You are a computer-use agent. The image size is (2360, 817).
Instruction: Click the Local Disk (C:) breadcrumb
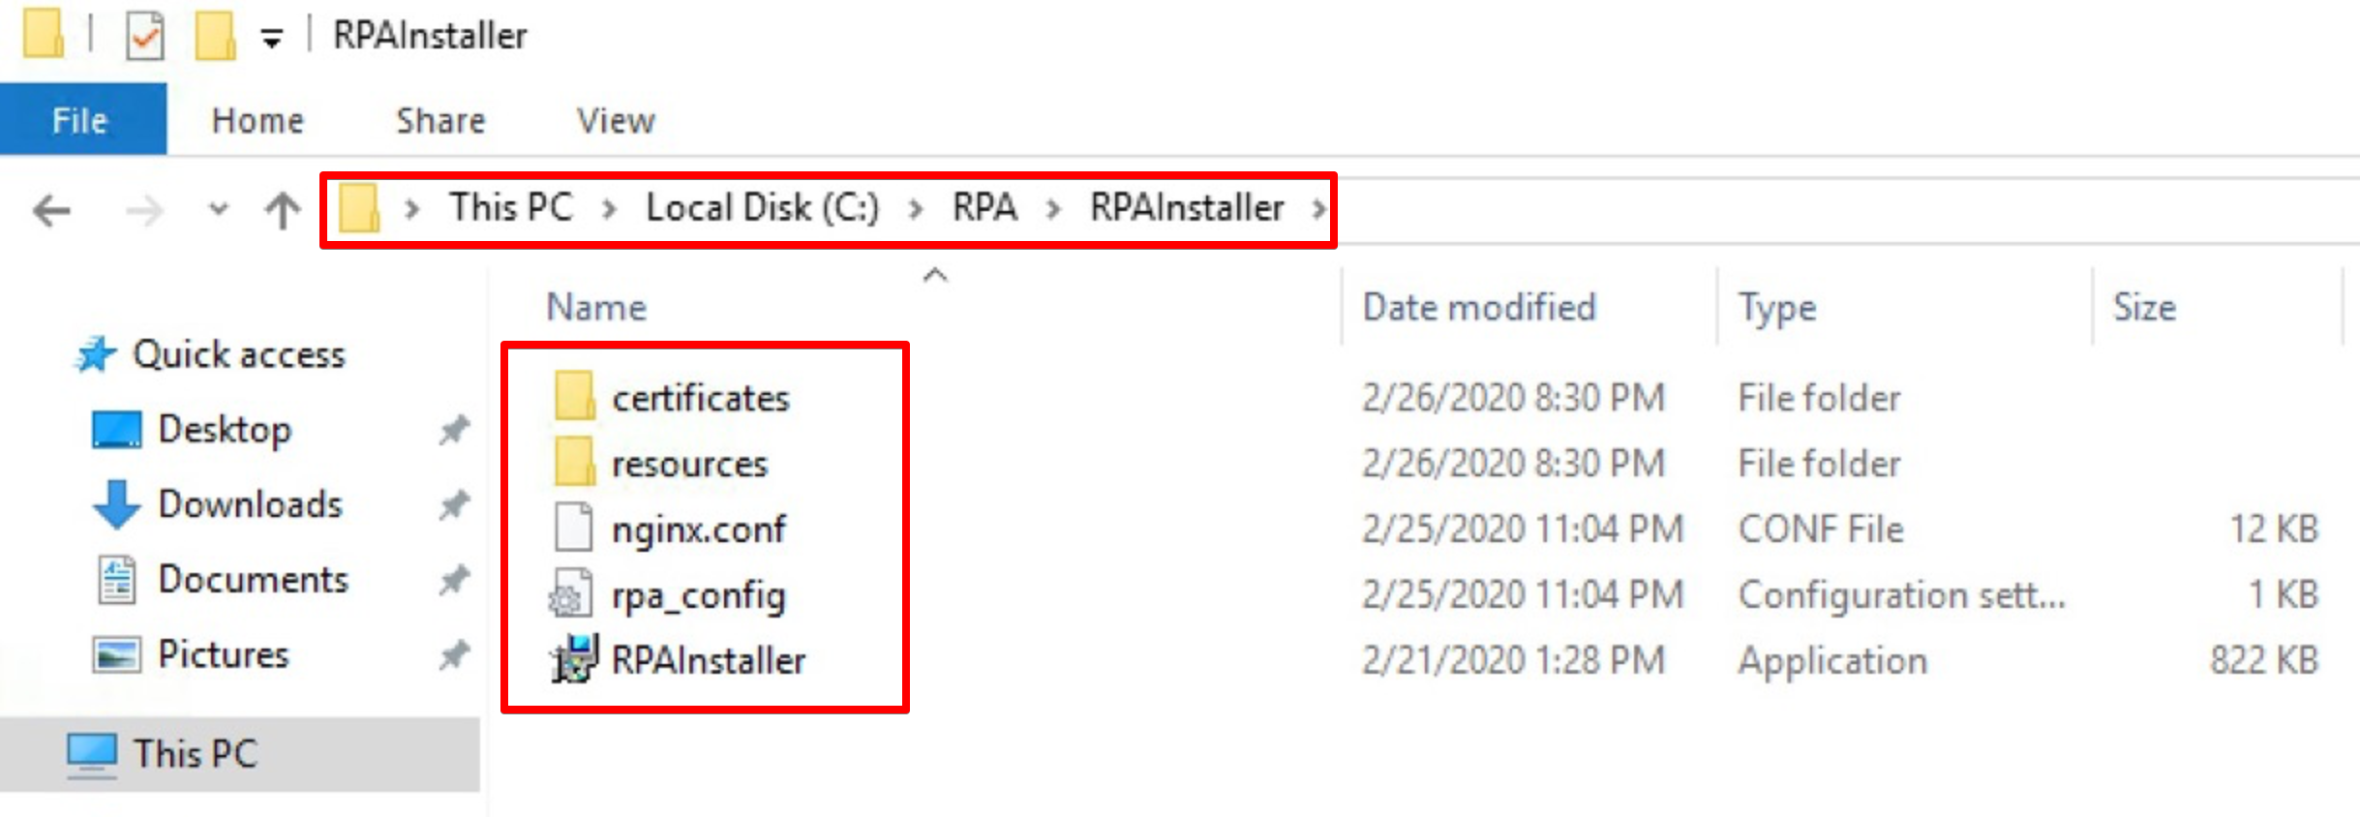coord(763,207)
